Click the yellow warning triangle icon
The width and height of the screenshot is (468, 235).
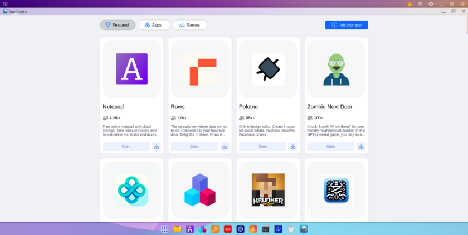410,4
